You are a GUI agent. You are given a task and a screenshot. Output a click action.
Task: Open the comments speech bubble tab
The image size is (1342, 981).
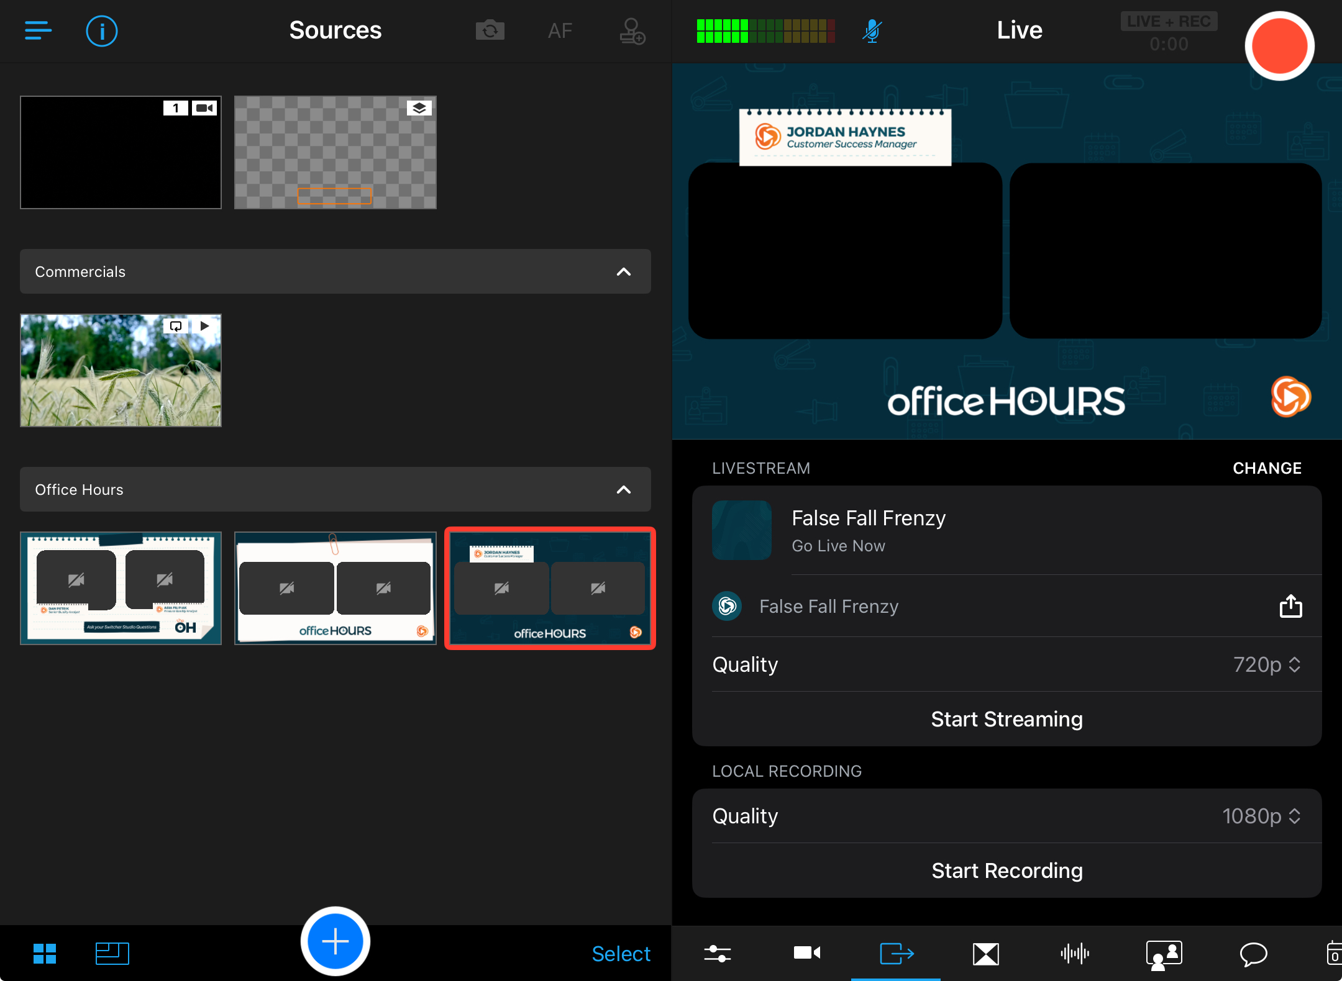[x=1253, y=953]
